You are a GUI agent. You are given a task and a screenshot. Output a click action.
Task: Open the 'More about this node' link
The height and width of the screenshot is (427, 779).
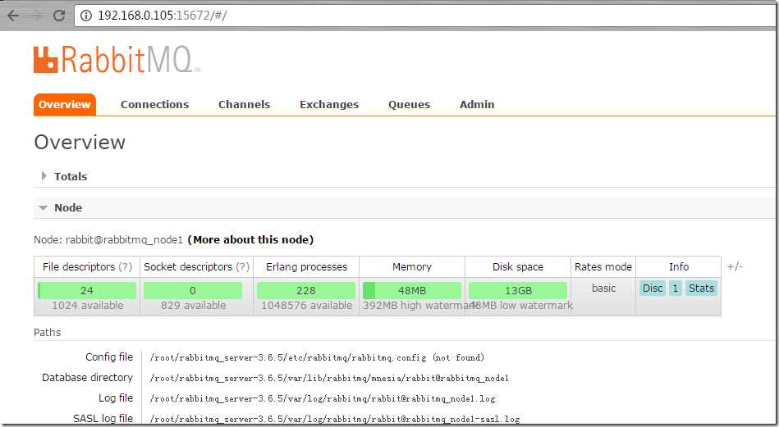(250, 240)
